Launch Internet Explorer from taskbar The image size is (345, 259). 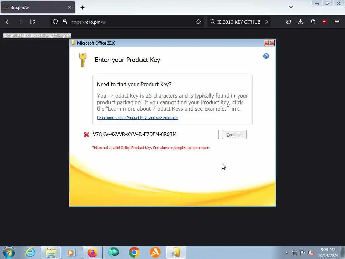coord(30,252)
